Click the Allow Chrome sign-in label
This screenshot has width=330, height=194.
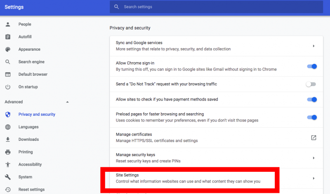[135, 63]
